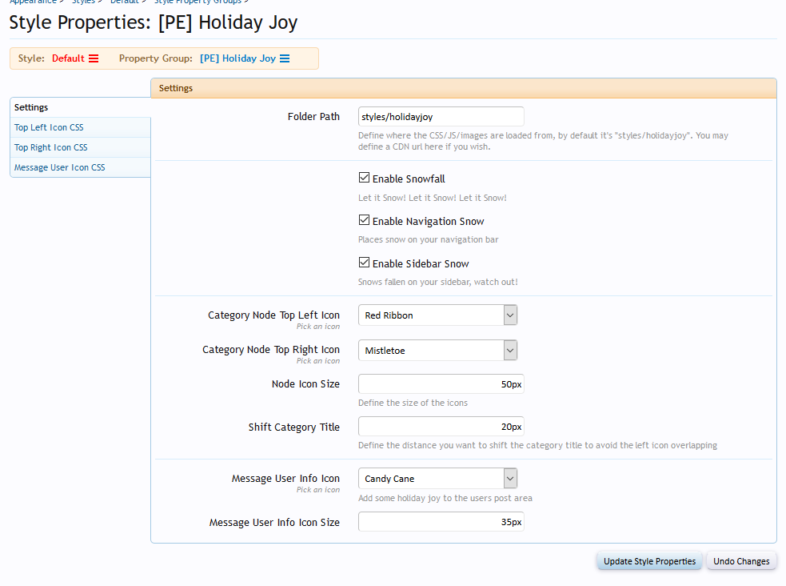Focus the Folder Path input field

click(441, 116)
